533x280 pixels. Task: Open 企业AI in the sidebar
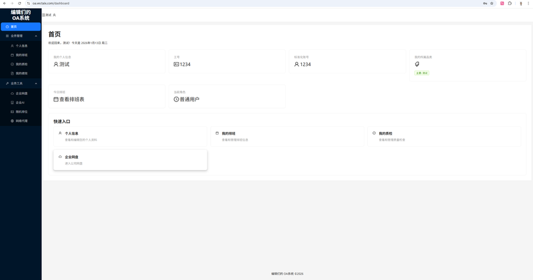click(21, 103)
